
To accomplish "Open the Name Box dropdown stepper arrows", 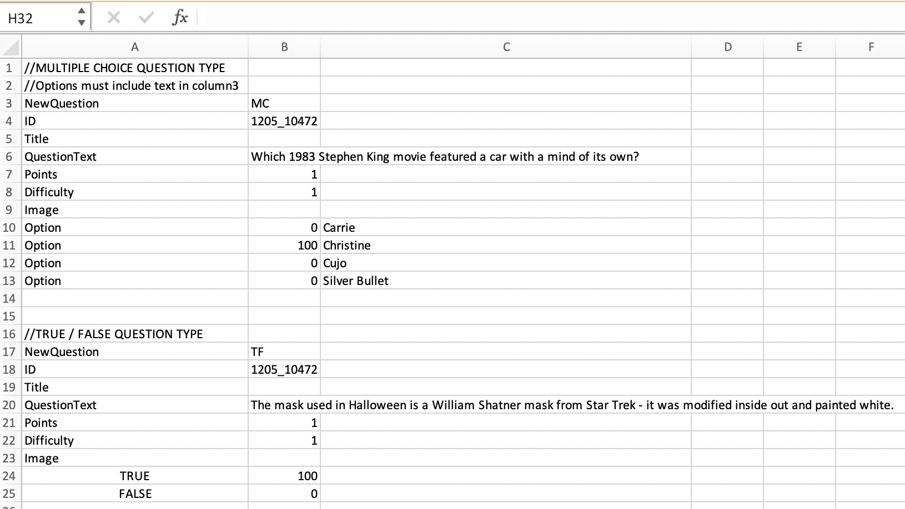I will pyautogui.click(x=82, y=18).
